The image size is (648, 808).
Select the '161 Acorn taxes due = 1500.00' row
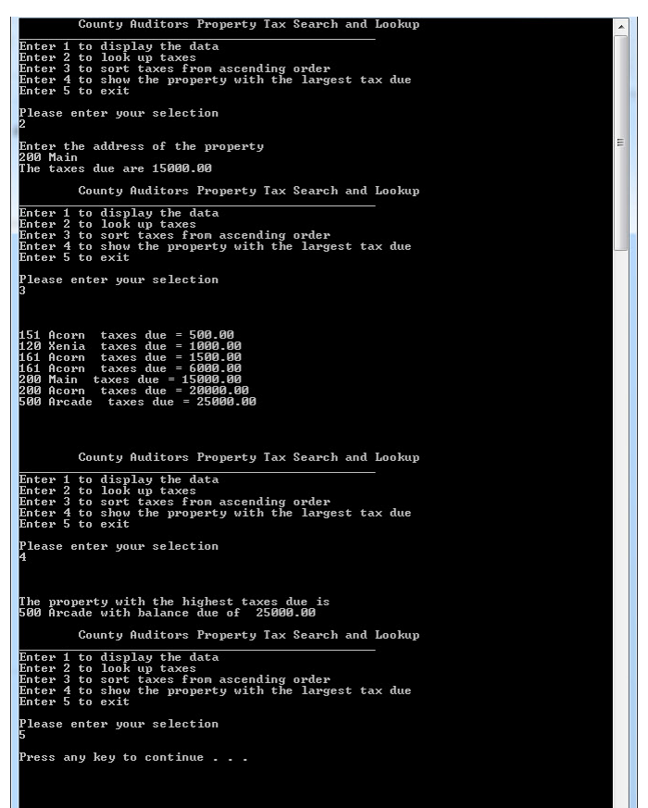[130, 357]
